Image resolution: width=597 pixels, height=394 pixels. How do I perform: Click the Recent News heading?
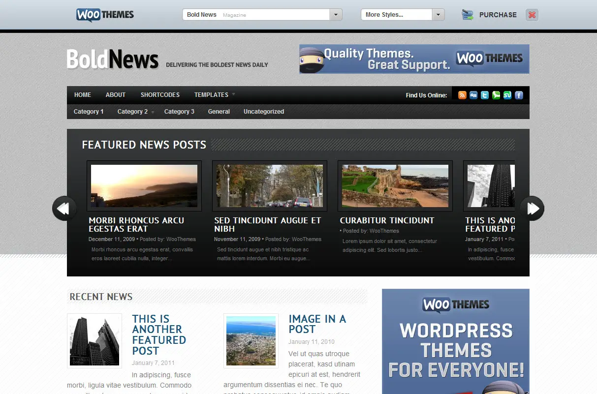(101, 297)
